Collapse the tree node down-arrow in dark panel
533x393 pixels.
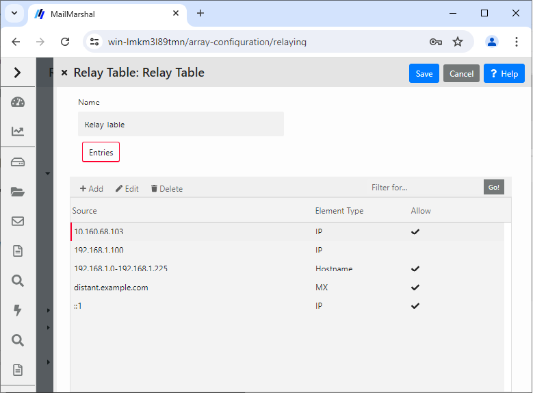48,173
